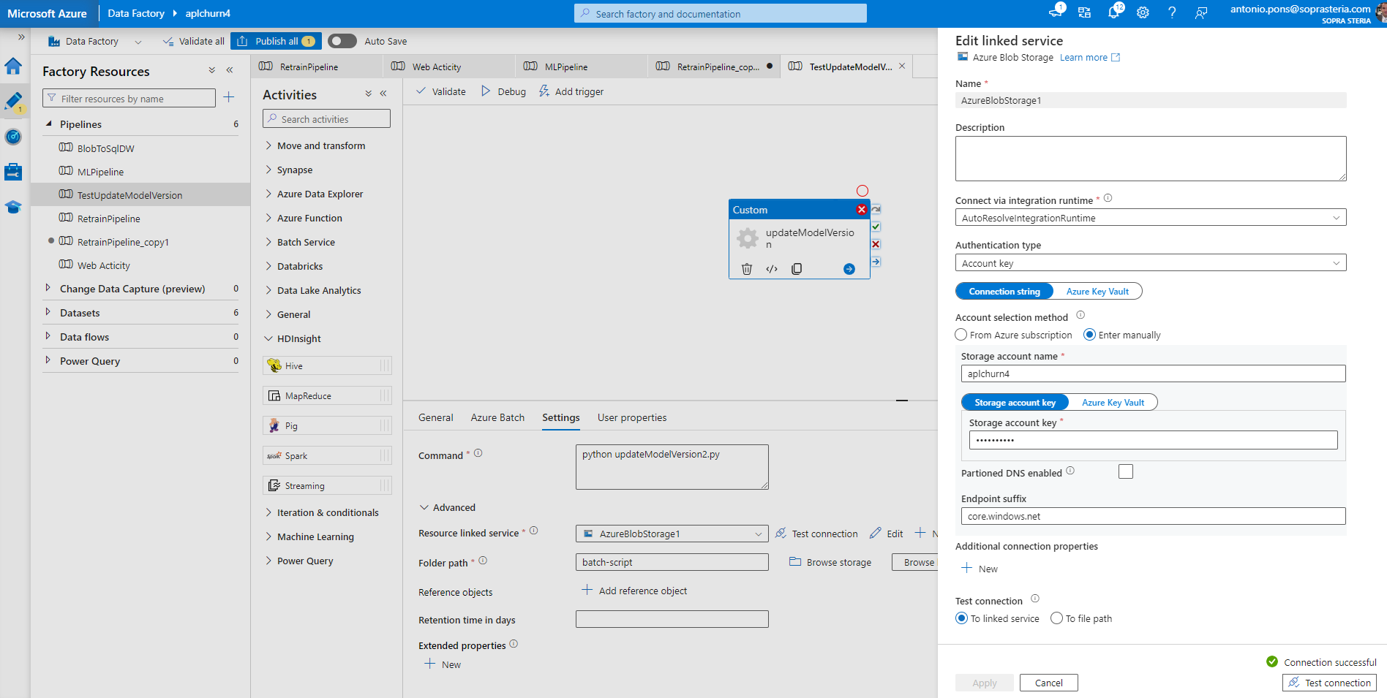This screenshot has height=698, width=1387.
Task: Open the Learn more link
Action: coord(1089,57)
